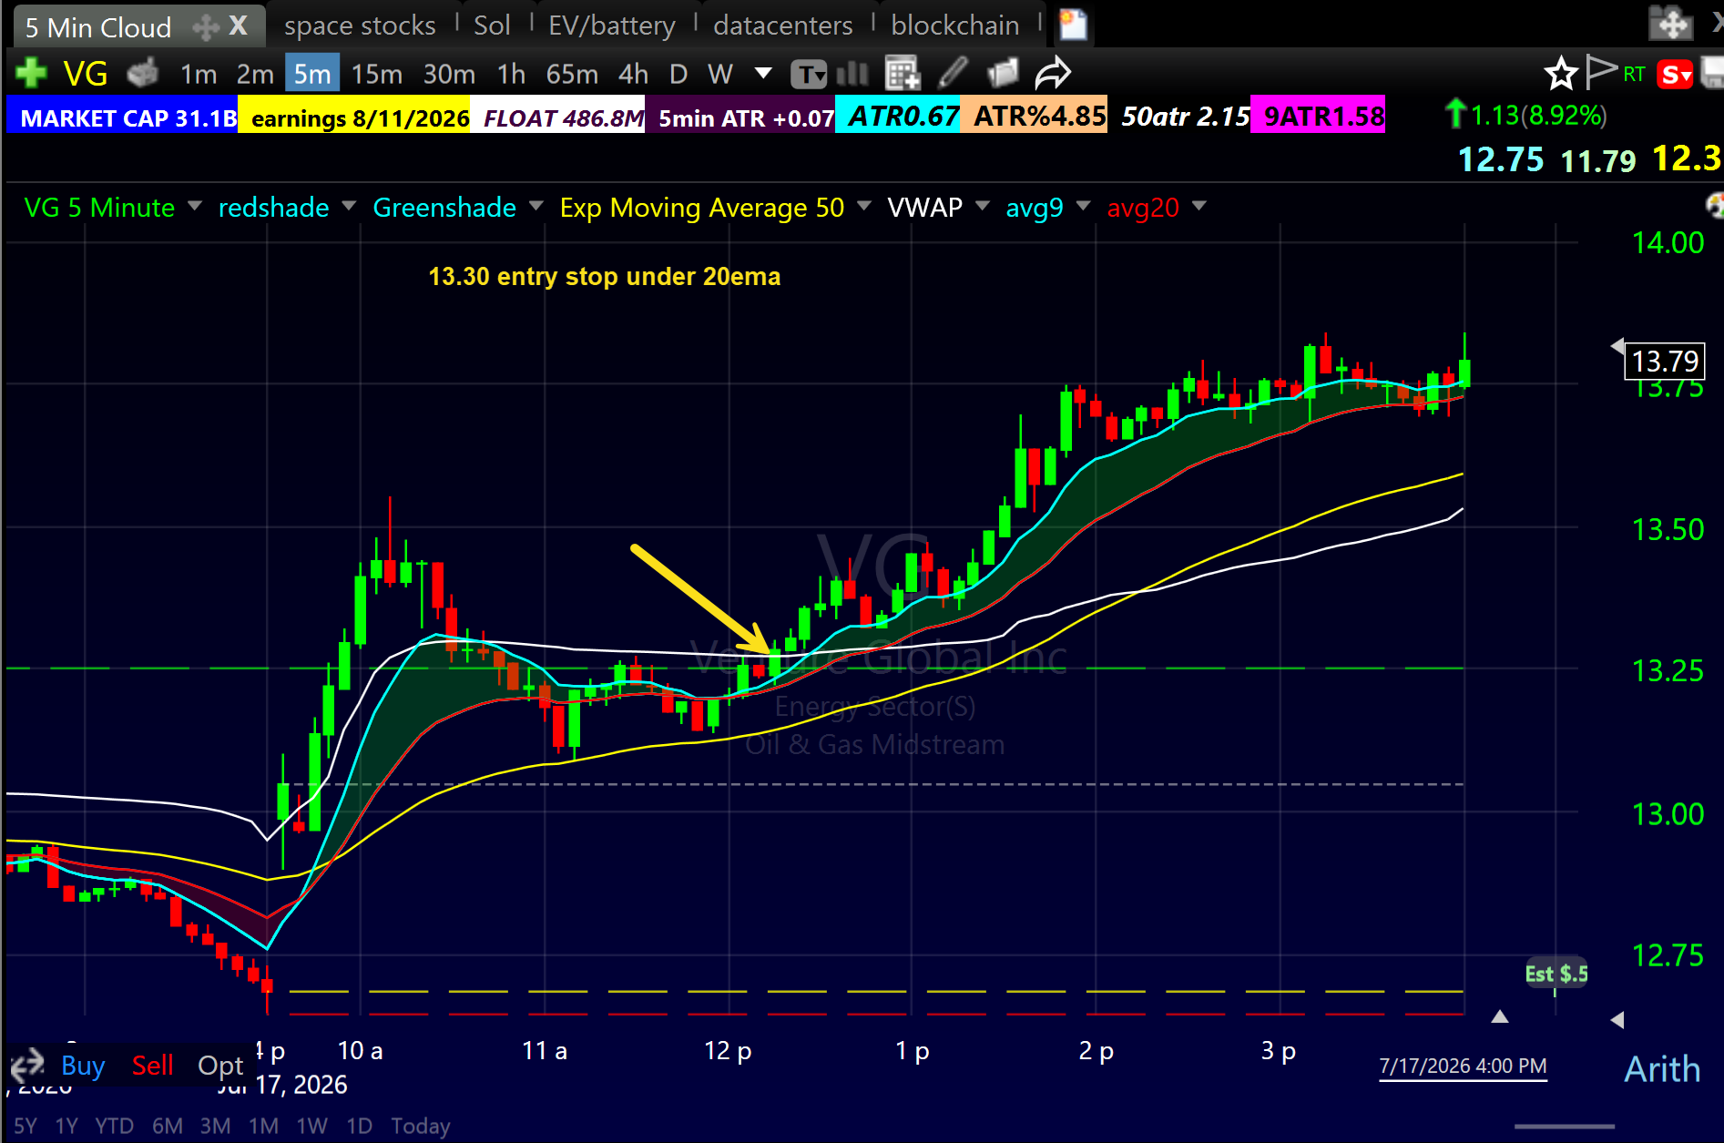The width and height of the screenshot is (1724, 1143).
Task: Select the 5 Min Cloud tab
Action: pos(98,27)
